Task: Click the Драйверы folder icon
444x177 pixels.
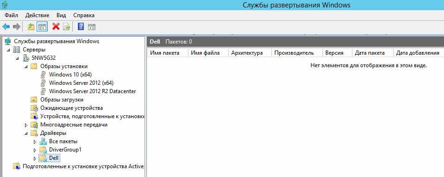Action: pos(34,133)
